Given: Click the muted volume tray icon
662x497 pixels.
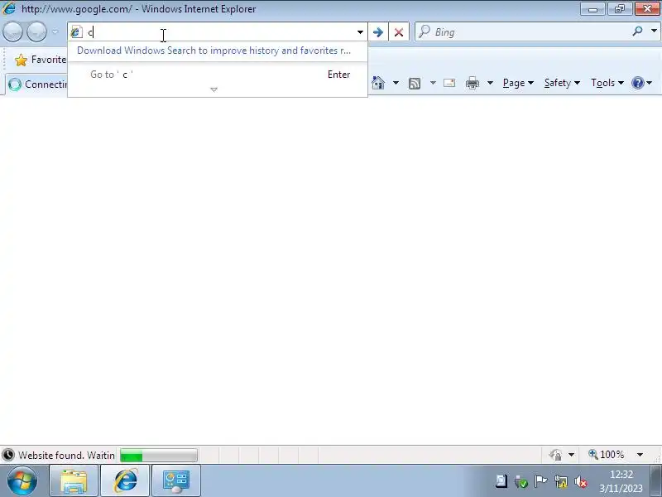Looking at the screenshot, I should 581,481.
